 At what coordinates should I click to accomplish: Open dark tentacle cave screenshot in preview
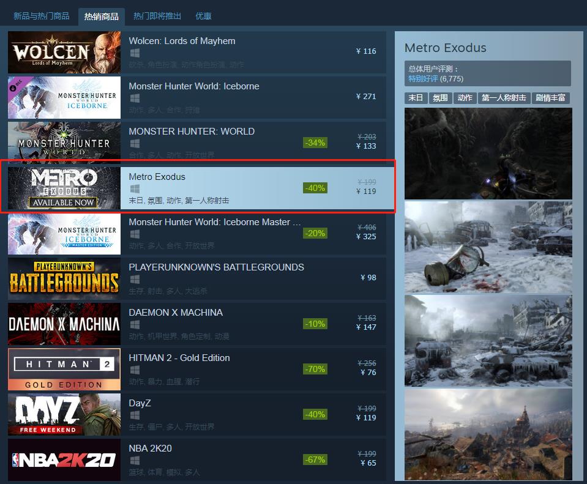488,154
